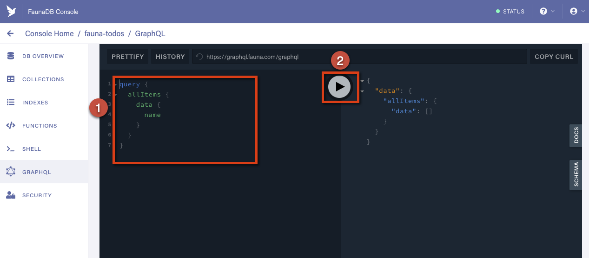Screen dimensions: 589x258
Task: Click the PRETTIFY button
Action: [128, 57]
